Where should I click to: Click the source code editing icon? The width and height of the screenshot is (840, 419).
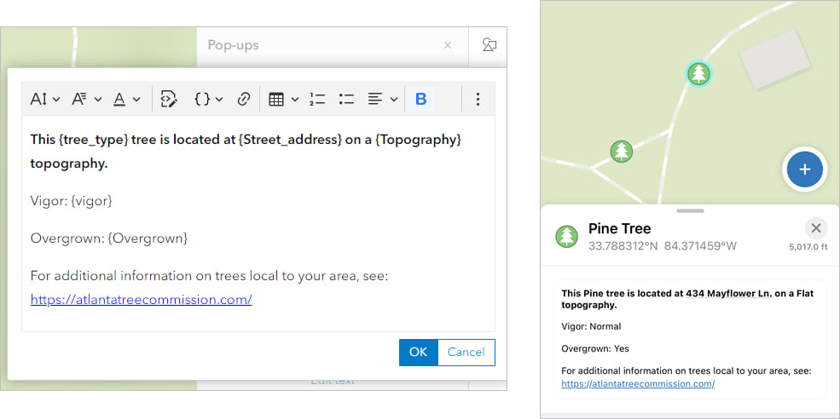click(x=168, y=99)
